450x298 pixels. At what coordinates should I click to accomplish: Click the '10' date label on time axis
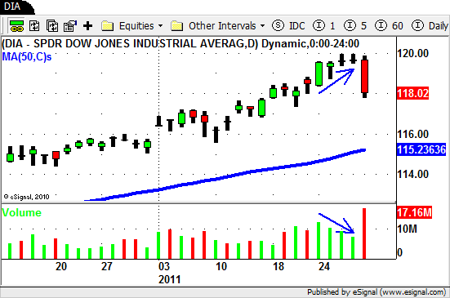coord(221,266)
